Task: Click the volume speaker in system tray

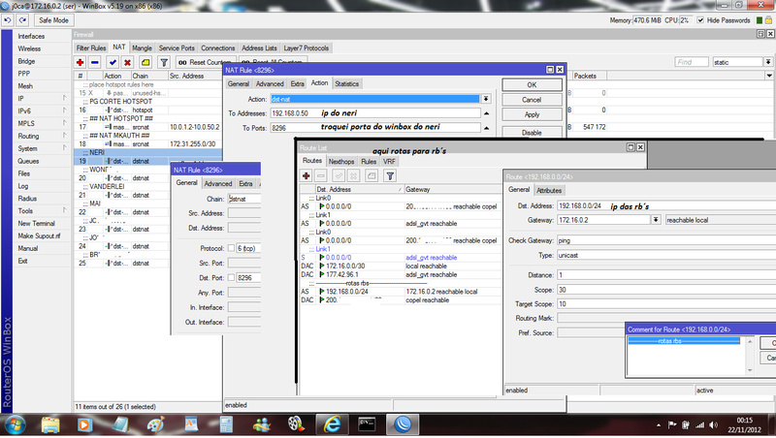Action: [x=713, y=424]
